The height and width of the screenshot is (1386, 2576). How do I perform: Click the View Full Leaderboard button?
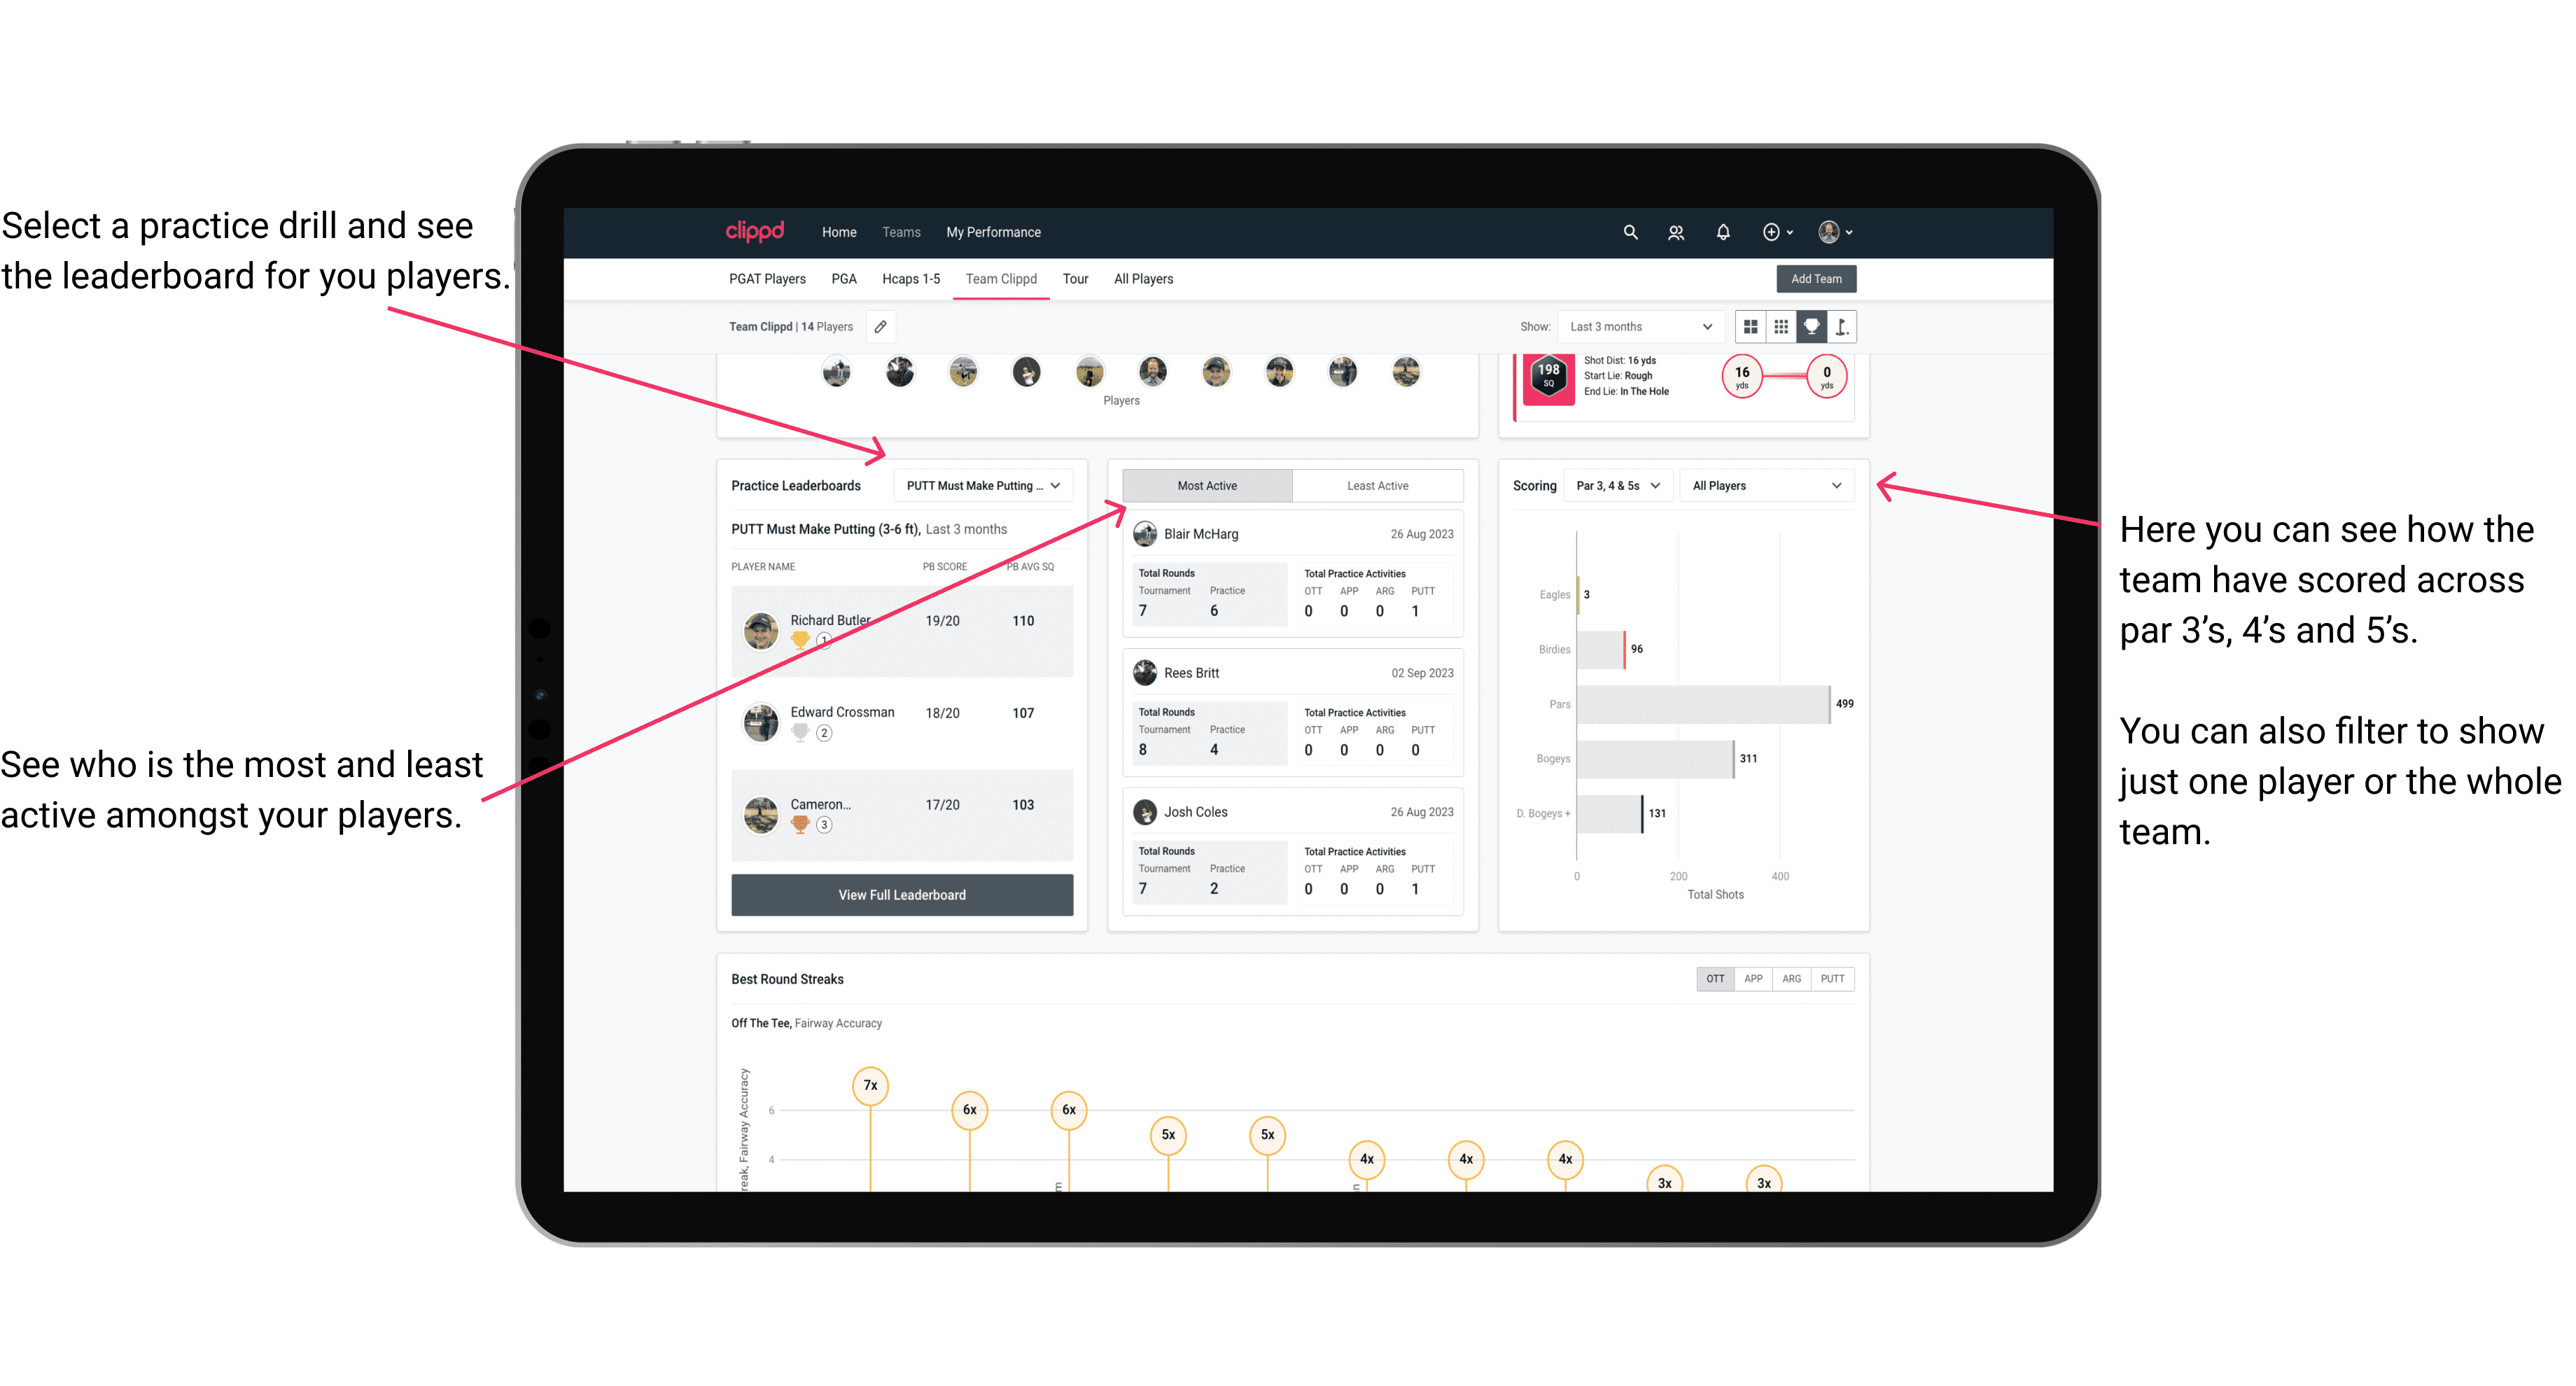coord(901,895)
